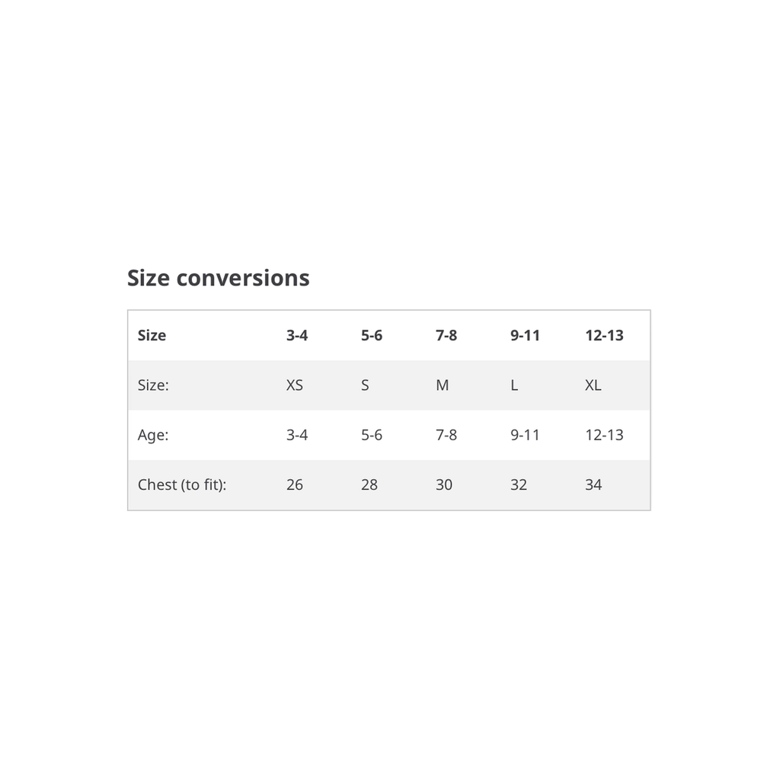Select chest measurement 30
This screenshot has width=780, height=780.
pyautogui.click(x=444, y=484)
